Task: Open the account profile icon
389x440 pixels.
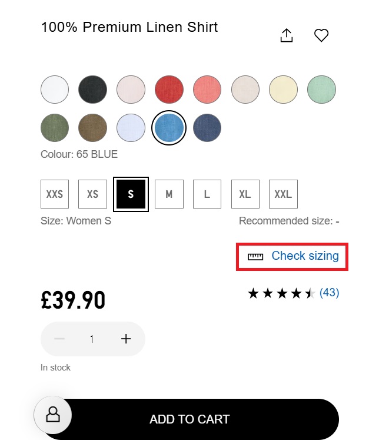Action: [53, 415]
